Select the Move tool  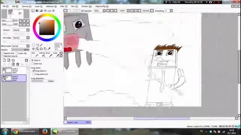pyautogui.click(x=34, y=49)
